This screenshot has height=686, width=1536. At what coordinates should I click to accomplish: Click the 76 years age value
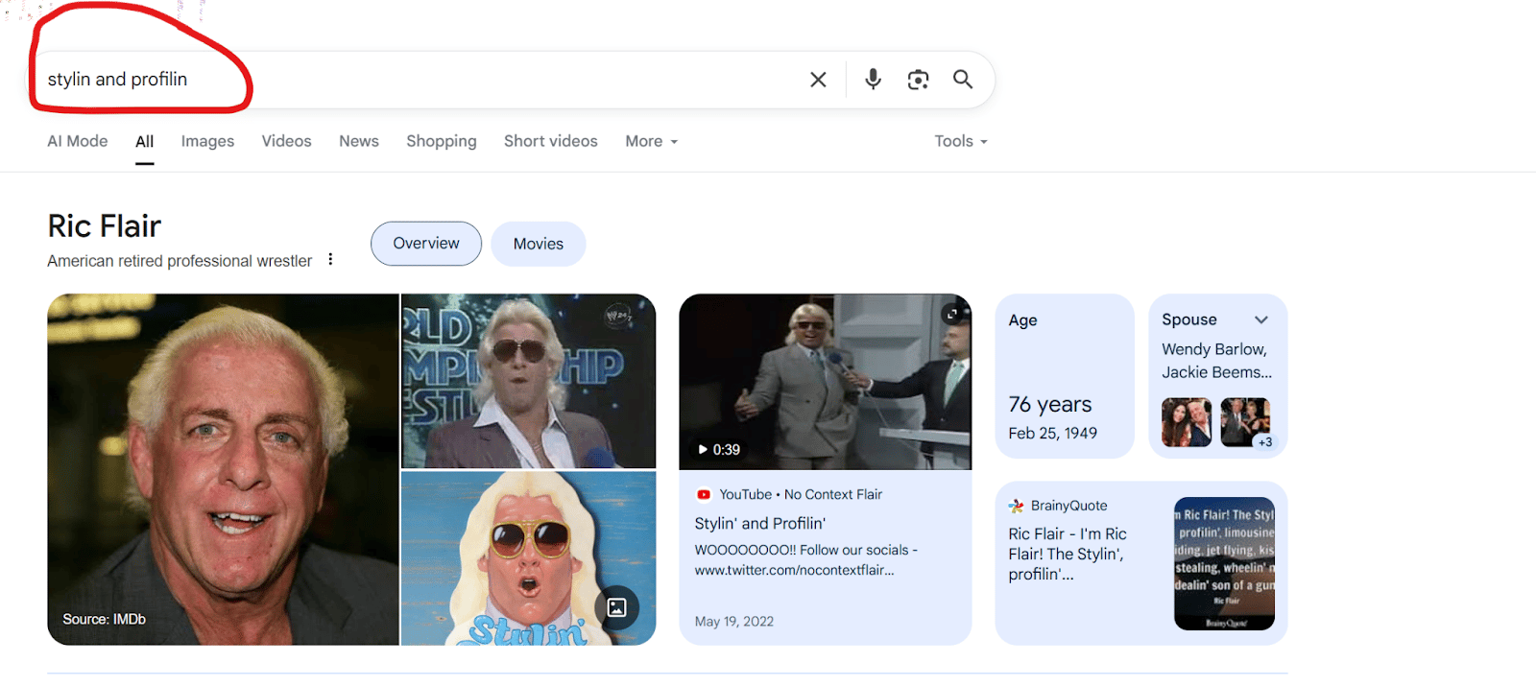click(1050, 405)
